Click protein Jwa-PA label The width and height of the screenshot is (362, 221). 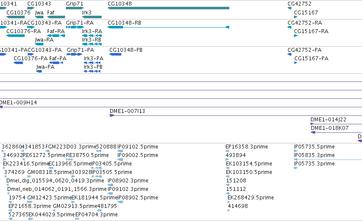click(46, 67)
